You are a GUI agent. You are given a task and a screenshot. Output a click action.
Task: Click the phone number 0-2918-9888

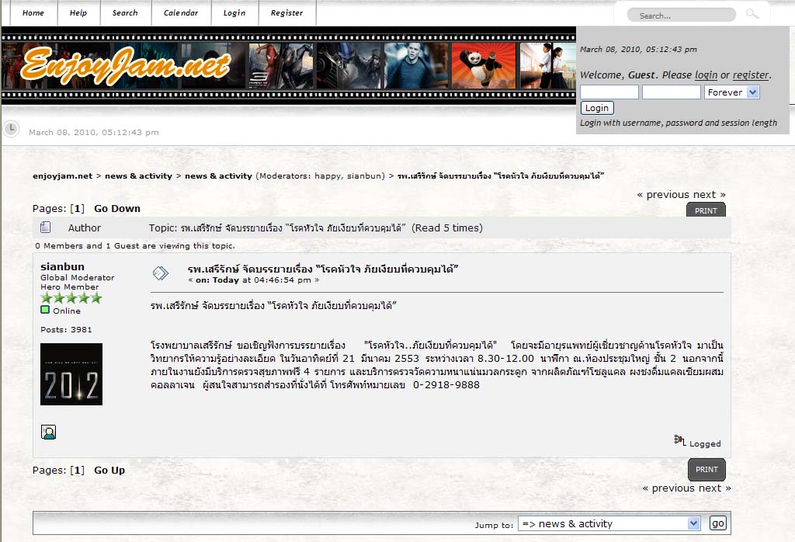[x=446, y=385]
